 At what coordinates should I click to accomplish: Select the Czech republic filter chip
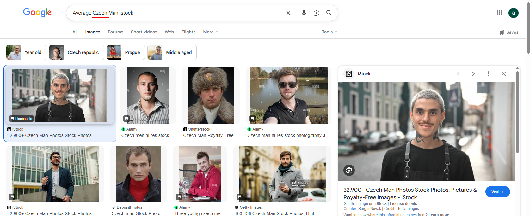77,52
